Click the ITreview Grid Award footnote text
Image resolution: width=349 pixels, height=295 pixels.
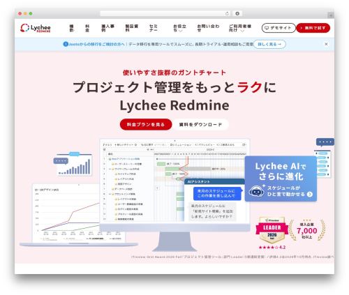[x=232, y=257]
